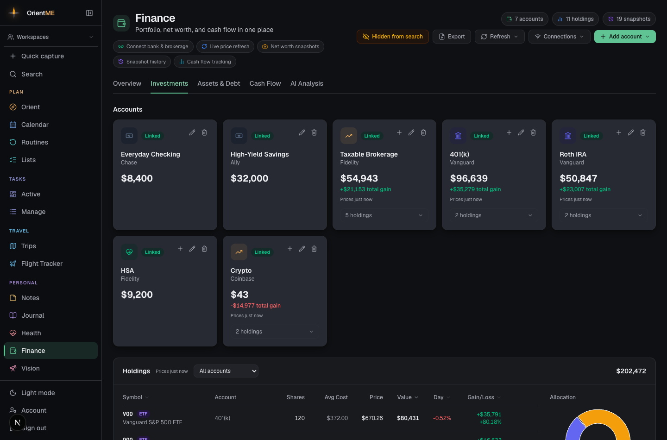Viewport: 667px width, 440px height.
Task: Add holding to Taxable Brokerage account
Action: [x=399, y=132]
